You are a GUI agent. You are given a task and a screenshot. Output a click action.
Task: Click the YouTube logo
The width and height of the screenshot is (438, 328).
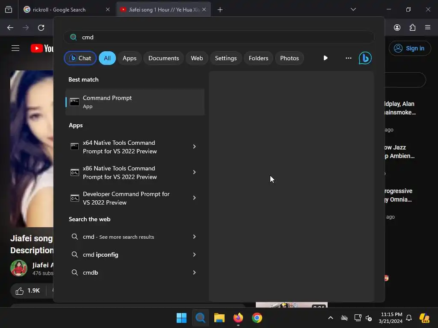[x=42, y=48]
